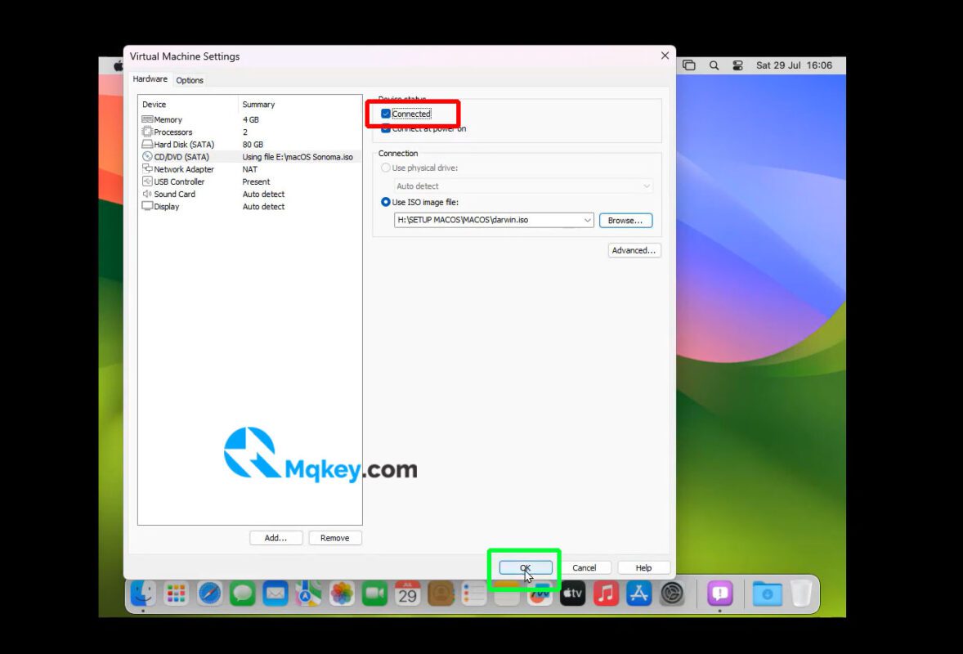Viewport: 963px width, 654px height.
Task: Click Add... to add a device
Action: (275, 538)
